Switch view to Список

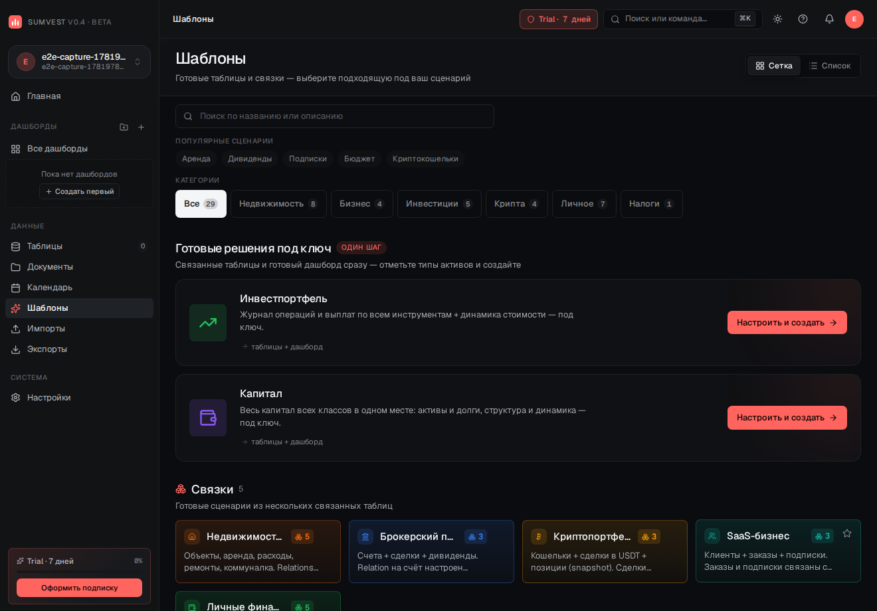coord(830,66)
